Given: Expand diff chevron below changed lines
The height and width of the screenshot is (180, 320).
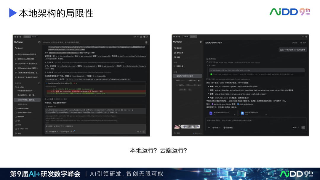Looking at the screenshot, I should click(95, 95).
